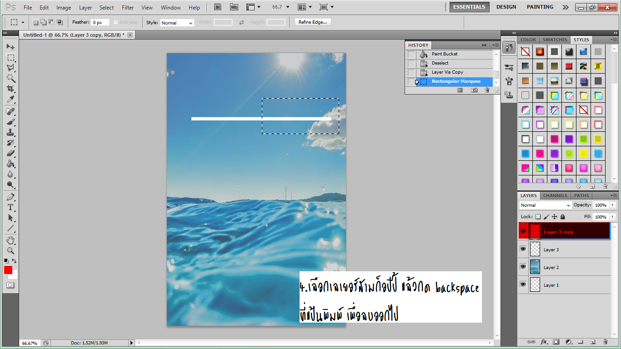Switch to the Paths tab
The width and height of the screenshot is (621, 349).
point(581,195)
